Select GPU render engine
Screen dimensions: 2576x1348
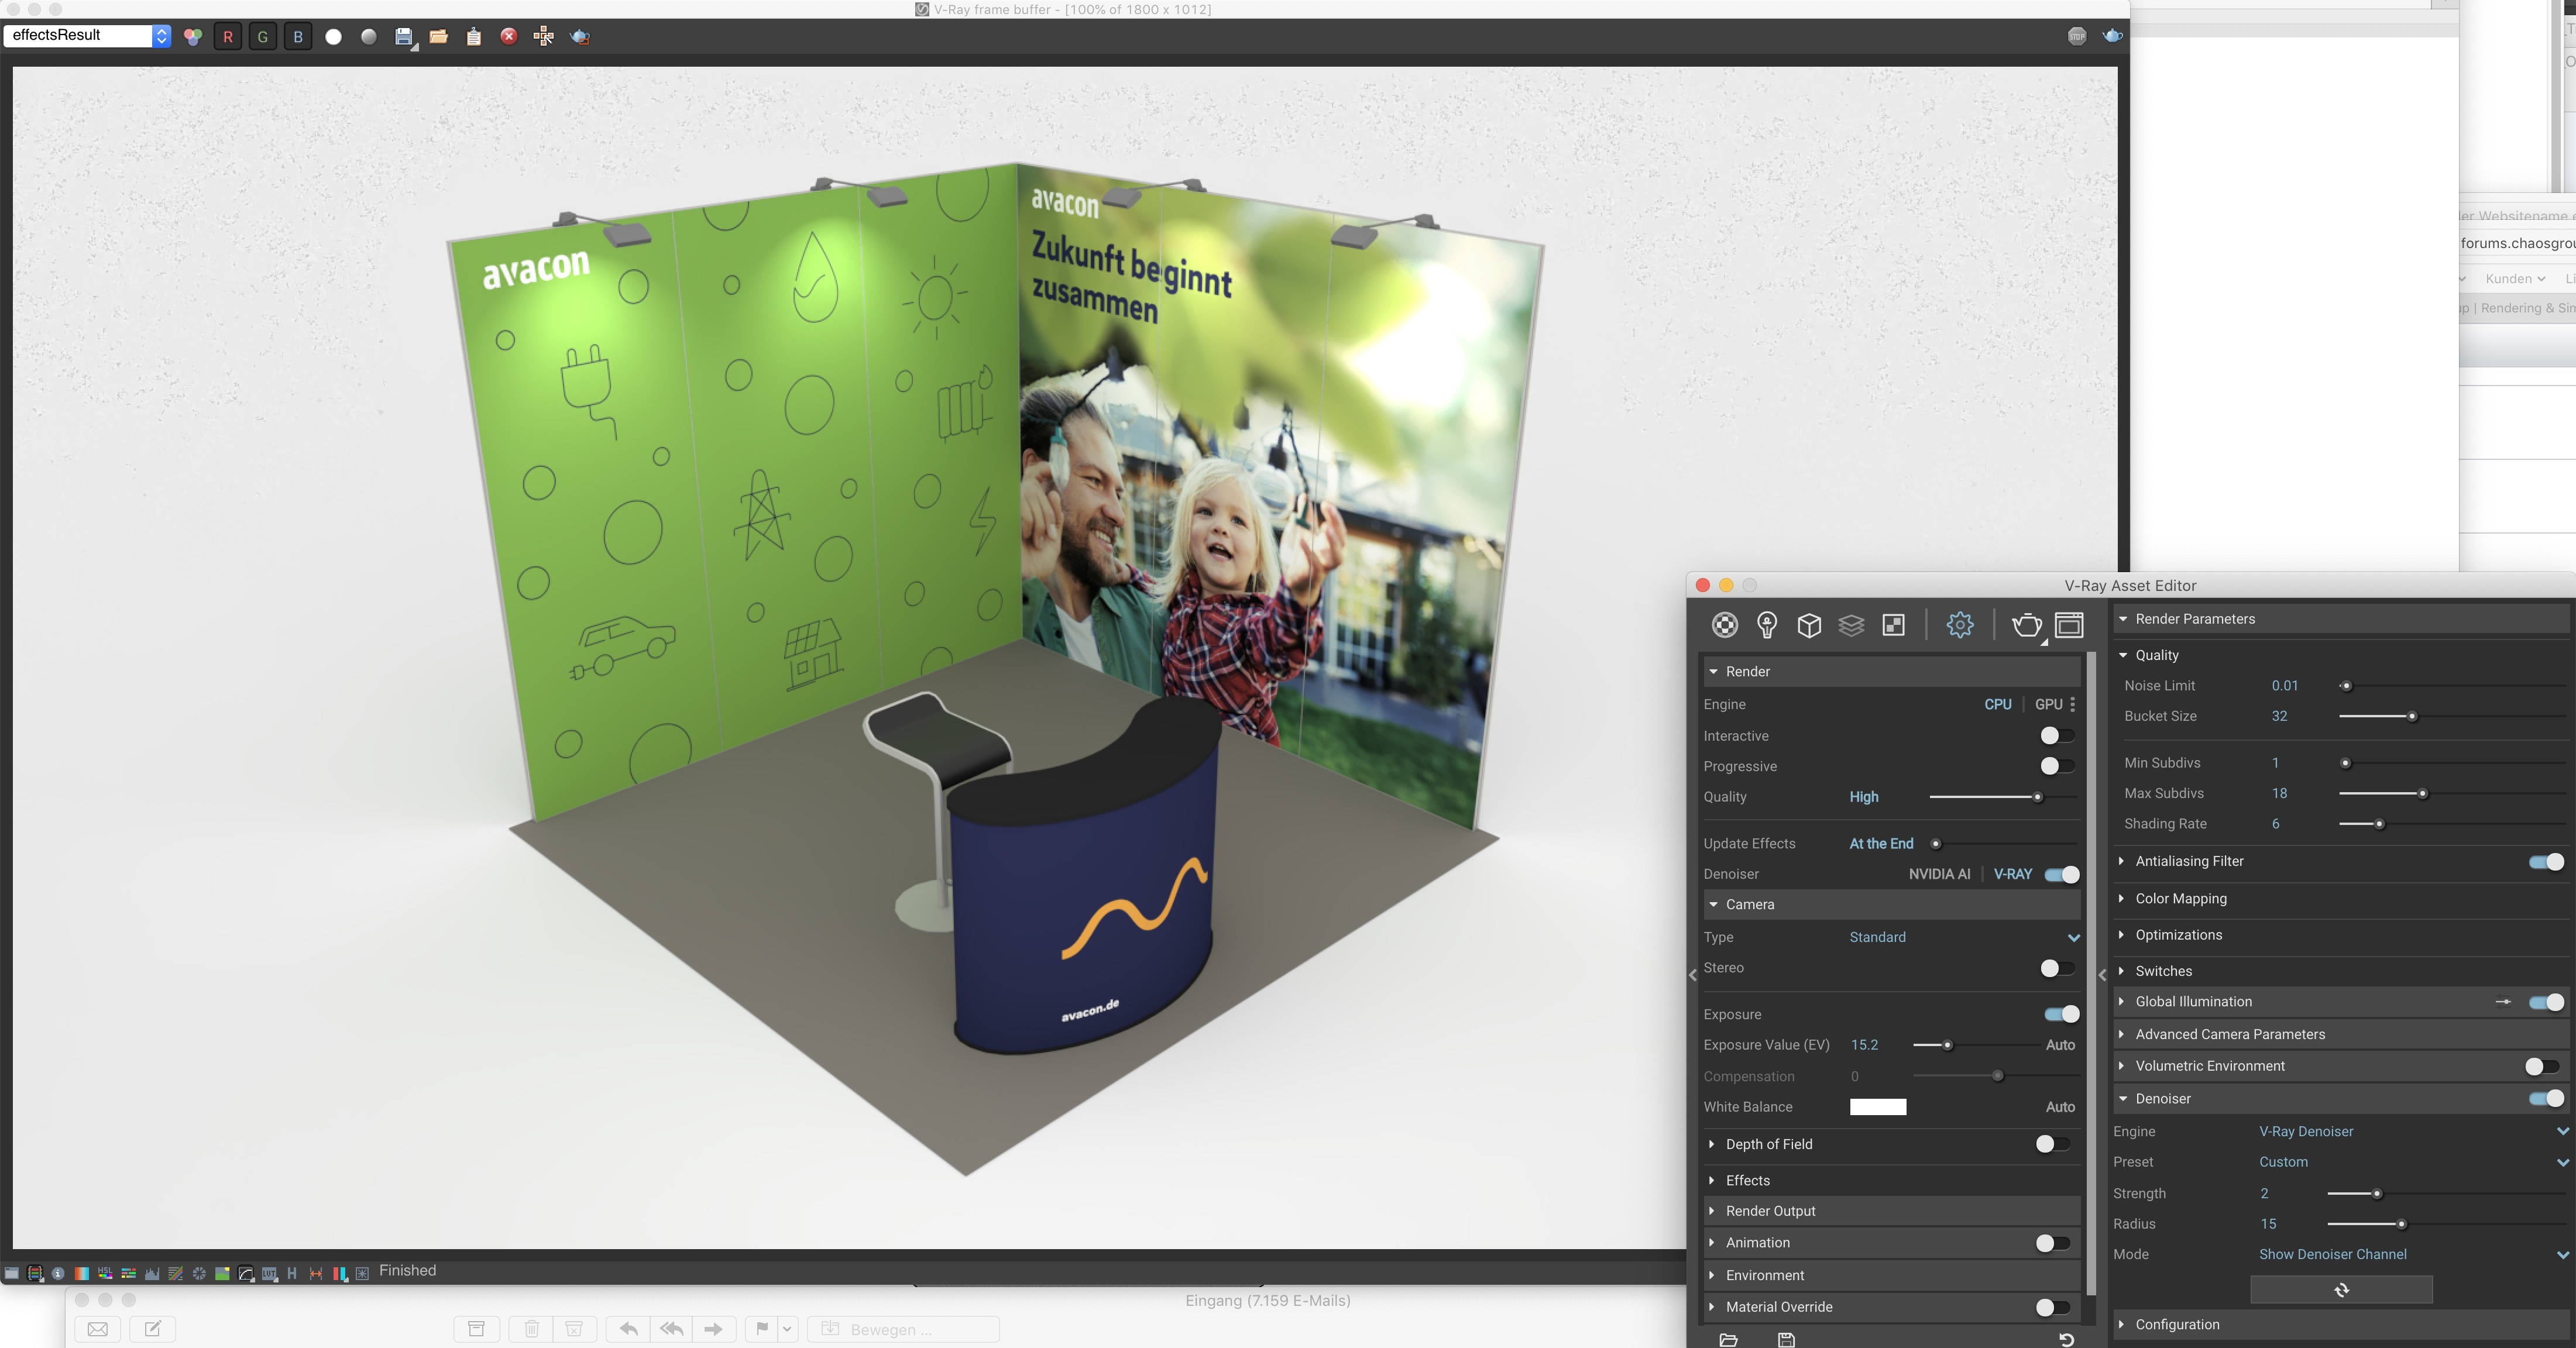2048,704
